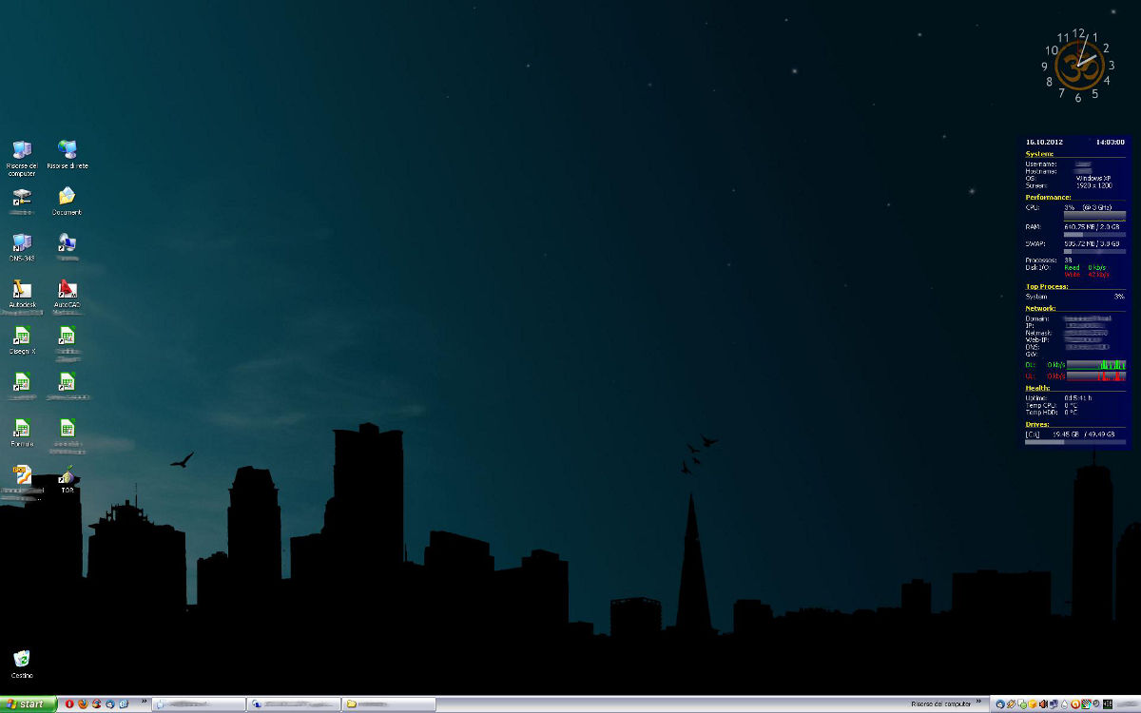Open Risorse del computer desktop icon
Image resolution: width=1141 pixels, height=713 pixels.
click(x=21, y=150)
